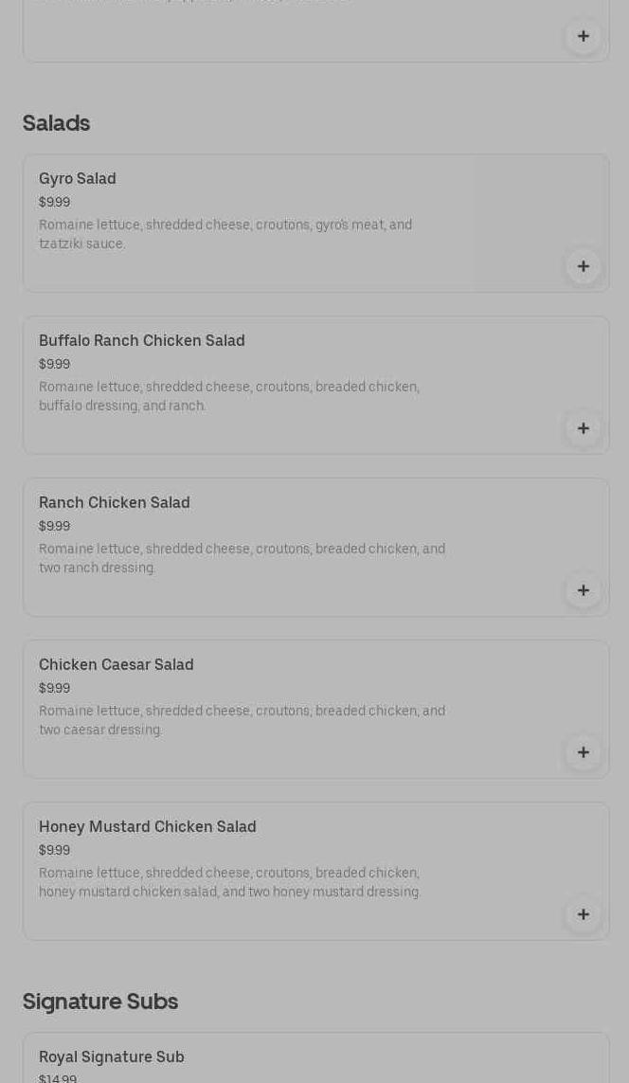This screenshot has width=629, height=1083.
Task: Add Chicken Caesar Salad using plus icon
Action: pos(584,753)
